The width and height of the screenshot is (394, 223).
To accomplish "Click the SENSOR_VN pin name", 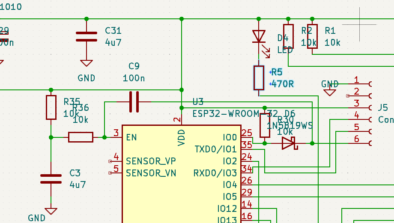I will pyautogui.click(x=151, y=173).
